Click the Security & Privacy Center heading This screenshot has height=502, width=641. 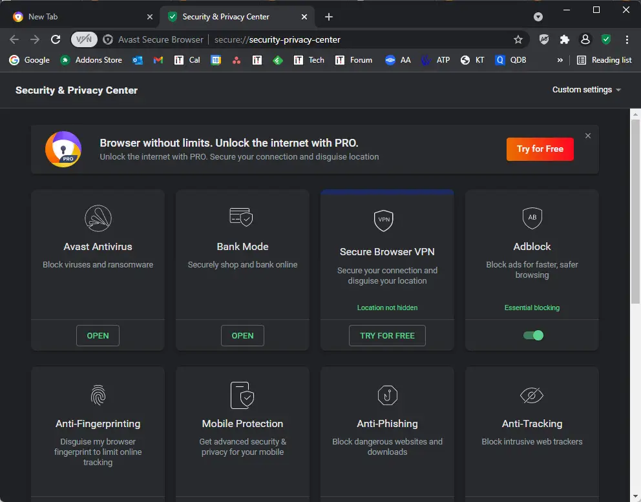click(x=76, y=90)
